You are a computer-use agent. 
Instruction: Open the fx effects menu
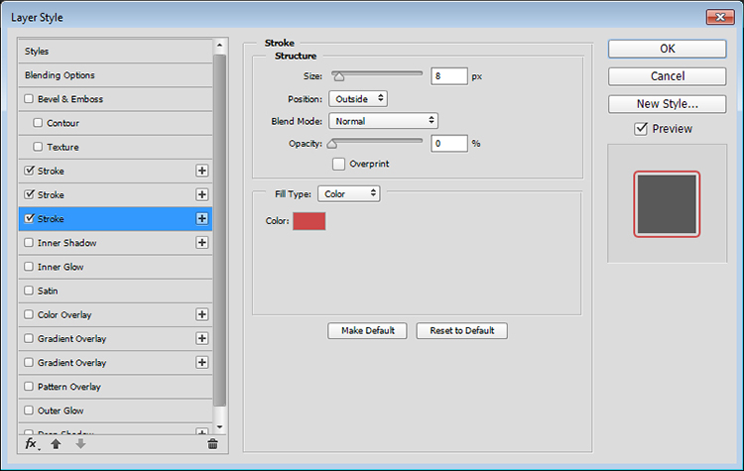31,444
